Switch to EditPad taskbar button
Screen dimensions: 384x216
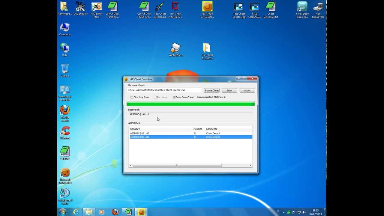coord(128,212)
